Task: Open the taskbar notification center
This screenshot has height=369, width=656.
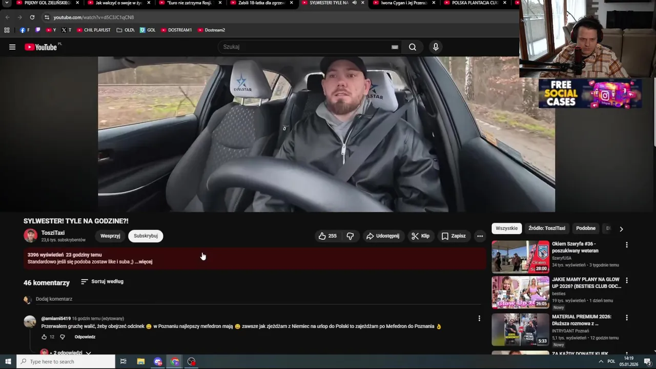Action: coord(647,362)
